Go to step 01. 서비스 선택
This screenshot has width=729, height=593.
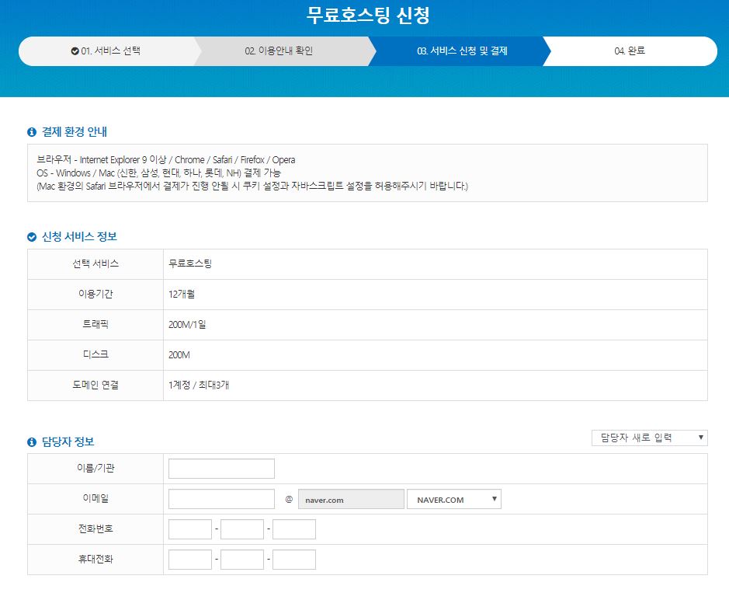point(106,51)
